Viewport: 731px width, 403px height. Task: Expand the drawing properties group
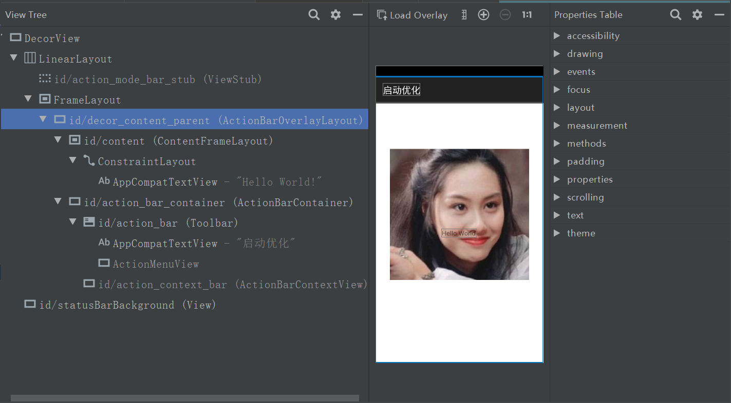pos(557,54)
